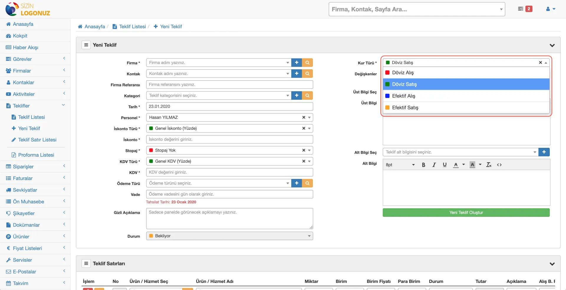Screen dimensions: 566x290
Task: Open the Takvim sidebar item
Action: coord(35,283)
